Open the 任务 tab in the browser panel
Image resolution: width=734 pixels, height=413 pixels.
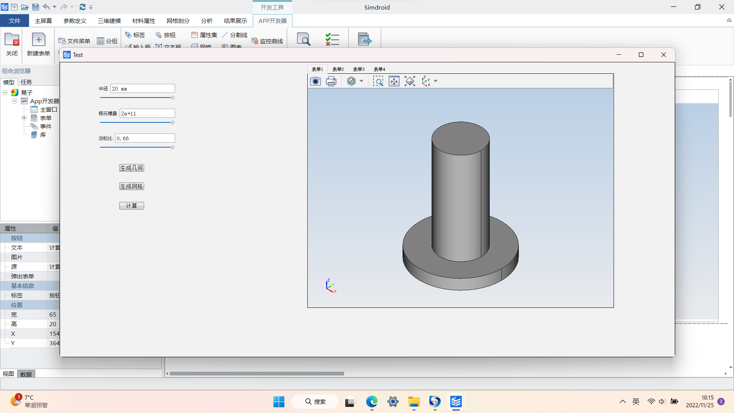point(26,82)
